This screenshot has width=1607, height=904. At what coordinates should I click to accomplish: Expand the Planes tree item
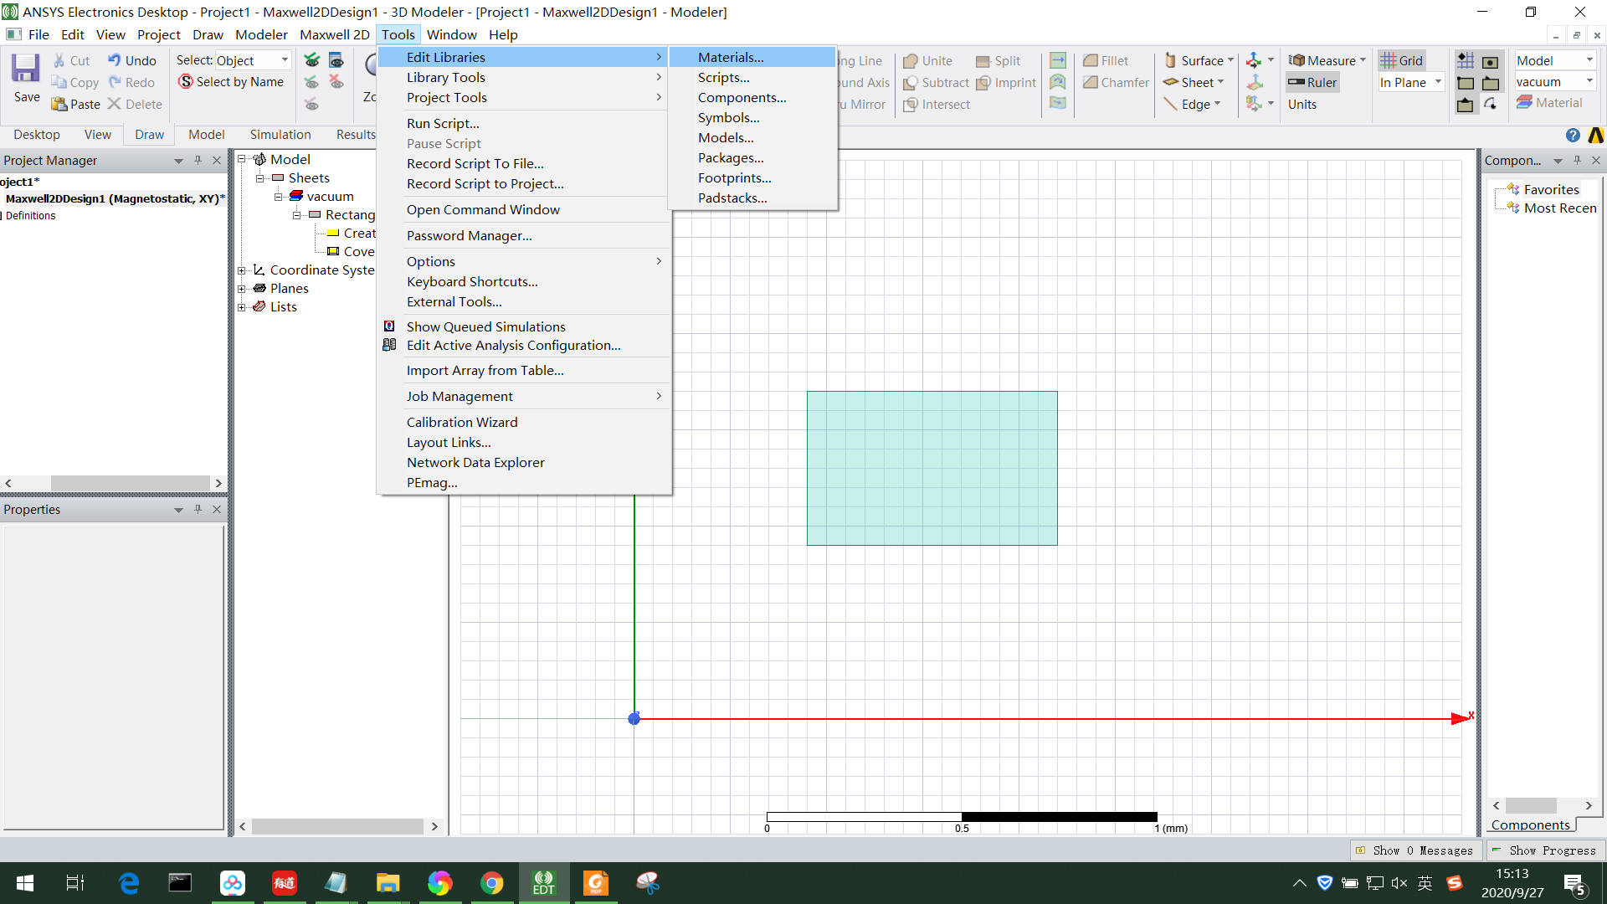(242, 288)
